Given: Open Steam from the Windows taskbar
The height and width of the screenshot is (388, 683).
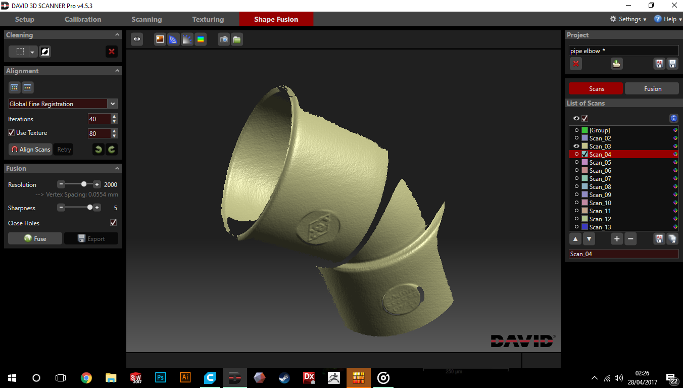Looking at the screenshot, I should [284, 377].
